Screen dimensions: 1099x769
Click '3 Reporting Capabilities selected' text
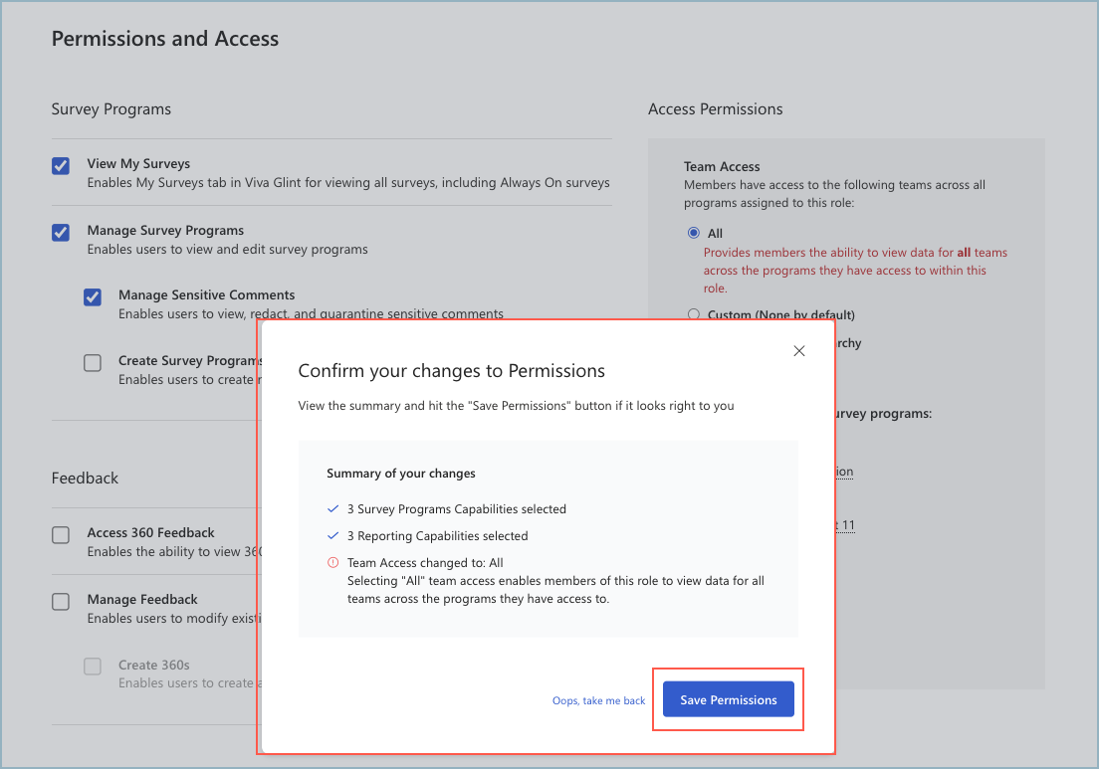(x=438, y=536)
